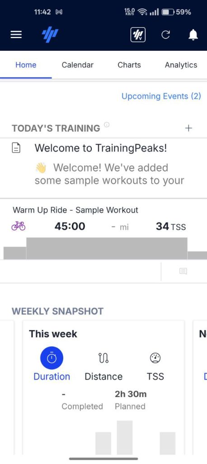Open comments icon on Warm Up Ride
Image resolution: width=207 pixels, height=464 pixels.
183,271
